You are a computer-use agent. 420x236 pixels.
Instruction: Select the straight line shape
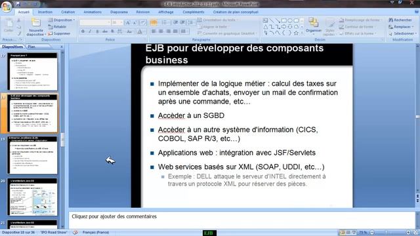click(272, 20)
